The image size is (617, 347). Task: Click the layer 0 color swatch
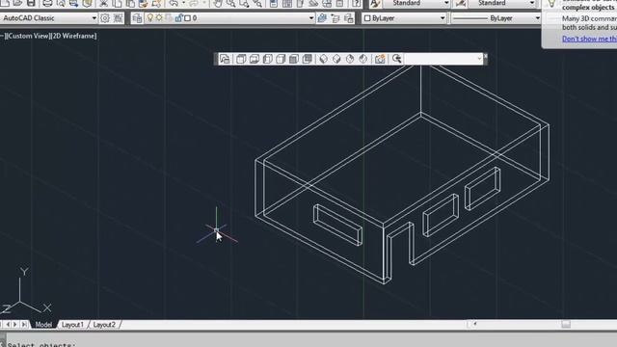click(x=188, y=18)
